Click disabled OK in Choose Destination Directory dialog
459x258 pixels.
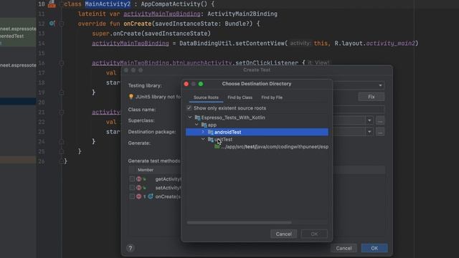pos(314,234)
